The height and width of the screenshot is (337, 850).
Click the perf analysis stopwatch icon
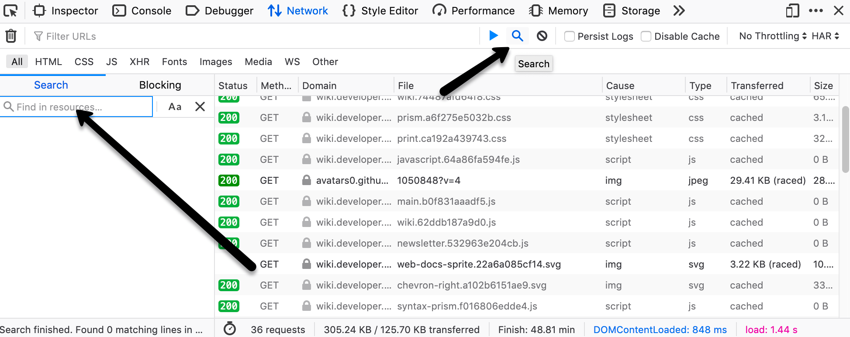[x=230, y=329]
